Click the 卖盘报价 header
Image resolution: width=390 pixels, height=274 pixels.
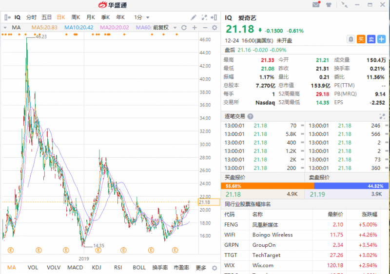[319, 177]
